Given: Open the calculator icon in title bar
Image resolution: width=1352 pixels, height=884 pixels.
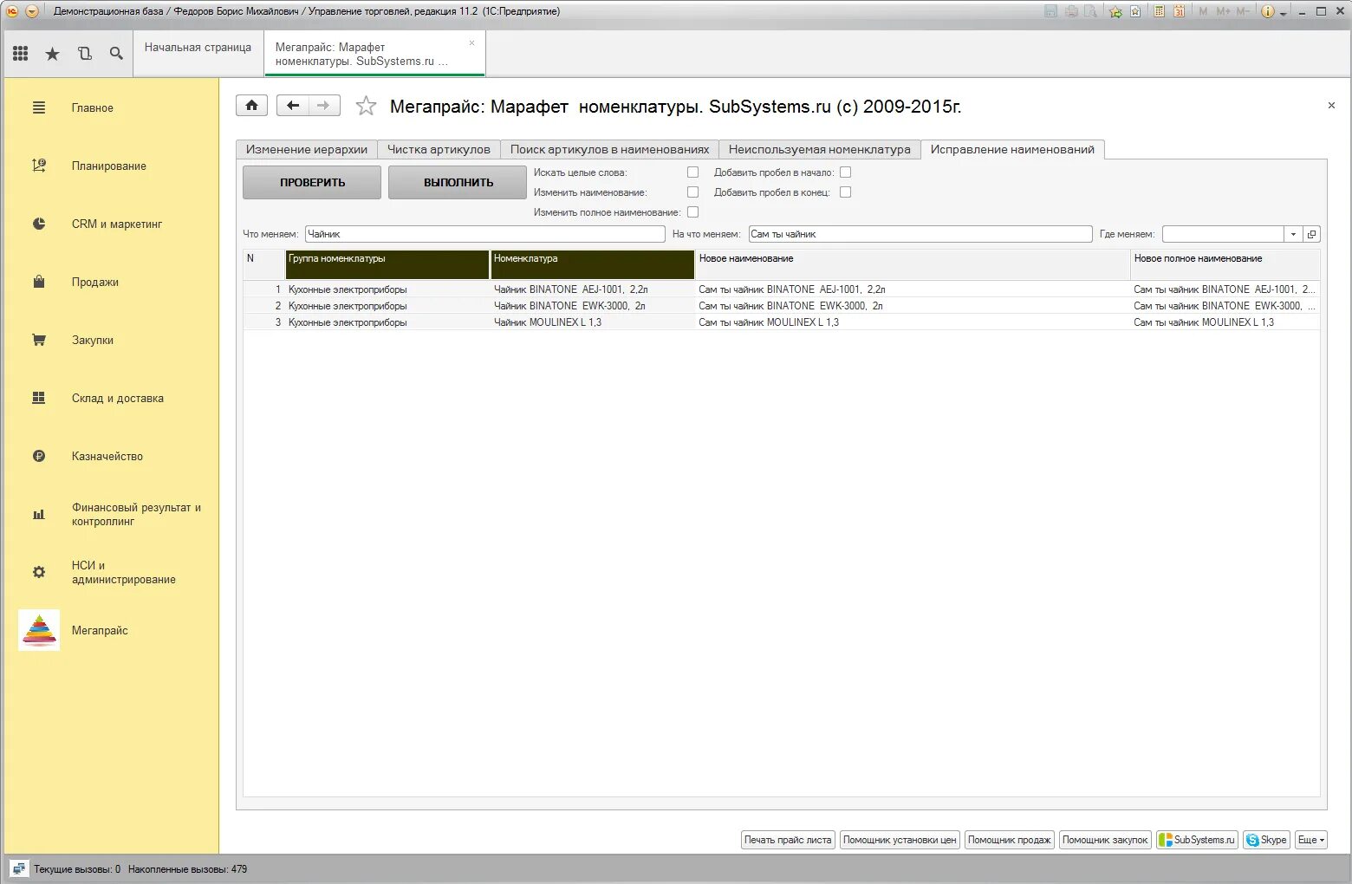Looking at the screenshot, I should [x=1159, y=11].
